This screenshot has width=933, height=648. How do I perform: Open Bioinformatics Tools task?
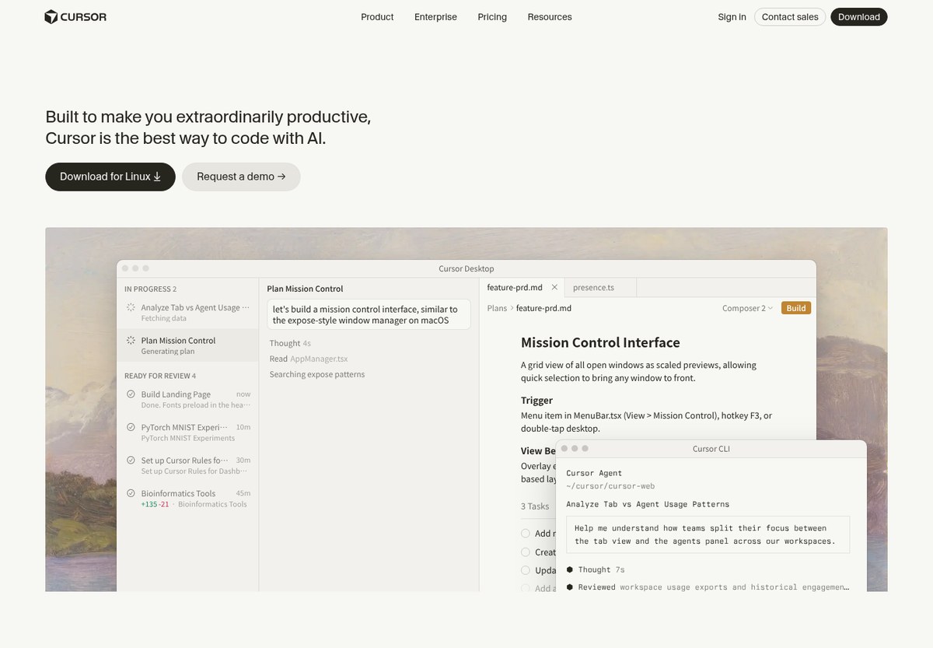click(x=187, y=498)
